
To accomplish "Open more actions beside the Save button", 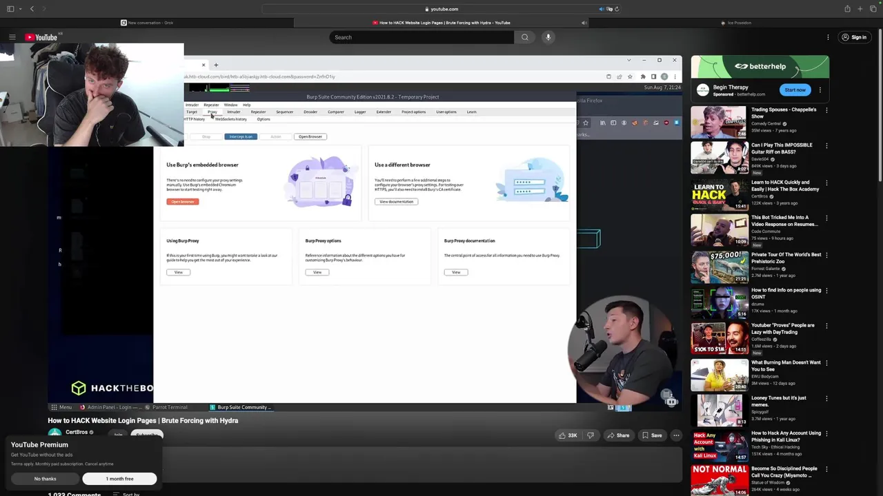I will [x=676, y=435].
